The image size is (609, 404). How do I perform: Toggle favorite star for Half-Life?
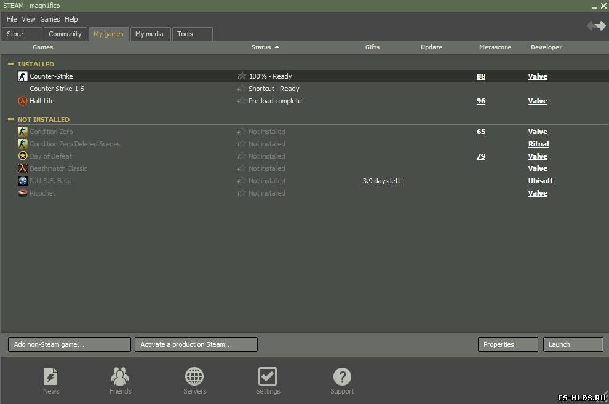point(242,101)
